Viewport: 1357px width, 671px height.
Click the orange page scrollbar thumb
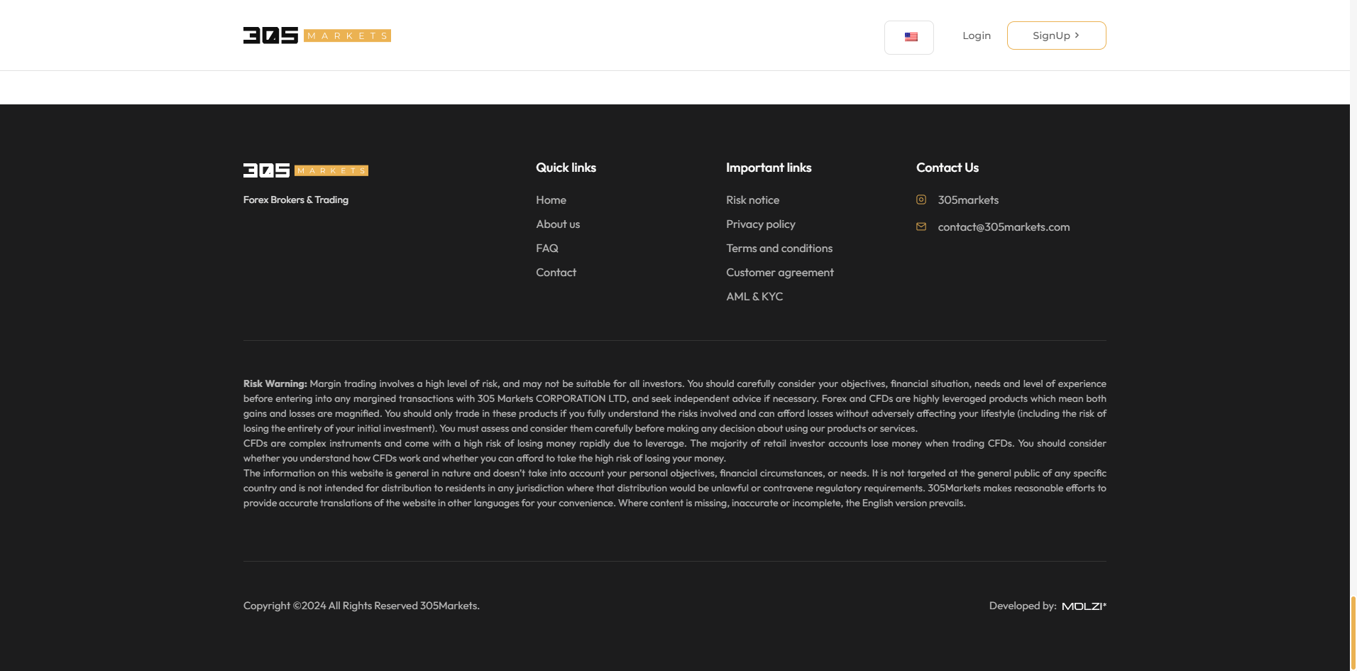1353,632
